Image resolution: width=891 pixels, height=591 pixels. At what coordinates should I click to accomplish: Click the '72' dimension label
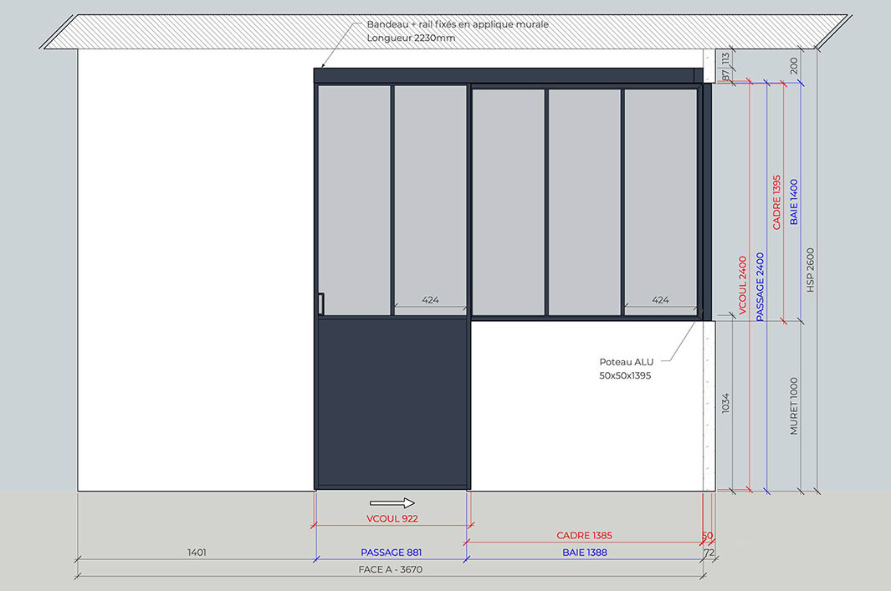pyautogui.click(x=709, y=553)
